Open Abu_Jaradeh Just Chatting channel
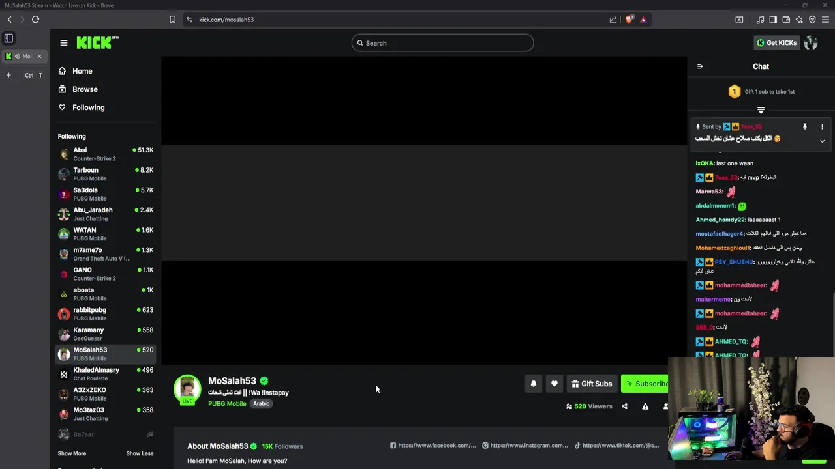The image size is (835, 469). (x=106, y=214)
